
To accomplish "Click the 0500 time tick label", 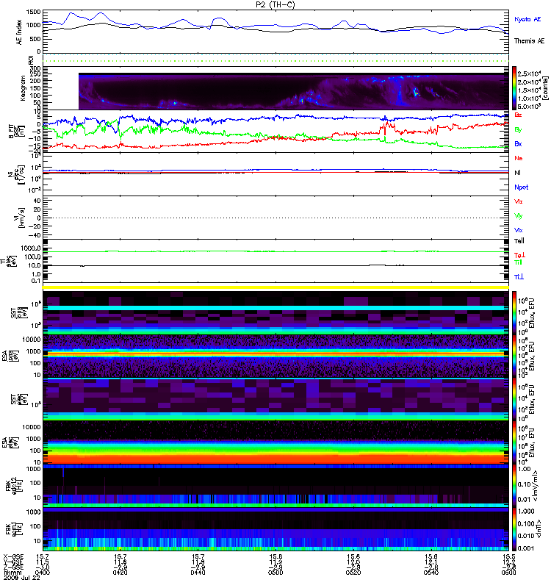I will pos(275,573).
